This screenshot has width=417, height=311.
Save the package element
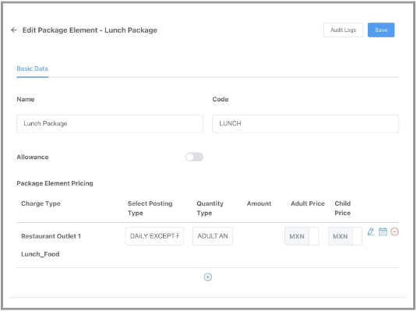coord(381,30)
